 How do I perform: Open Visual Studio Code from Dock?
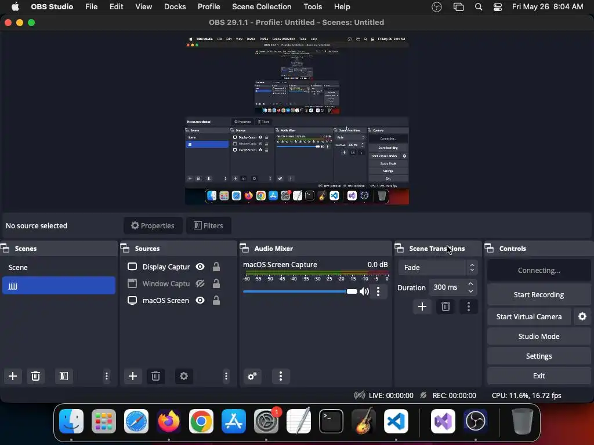click(396, 421)
